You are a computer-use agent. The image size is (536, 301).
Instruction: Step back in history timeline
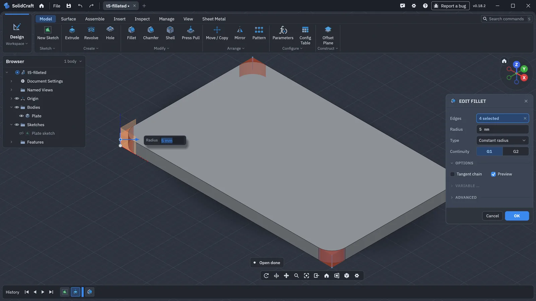pyautogui.click(x=35, y=292)
